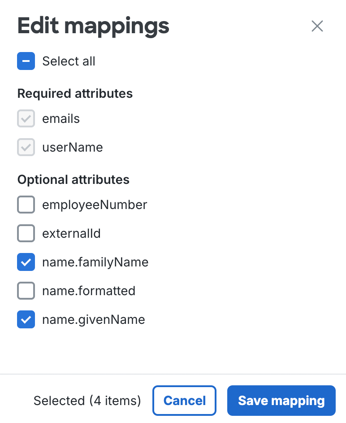Image resolution: width=346 pixels, height=423 pixels.
Task: Enable the employeeNumber attribute checkbox
Action: point(26,205)
